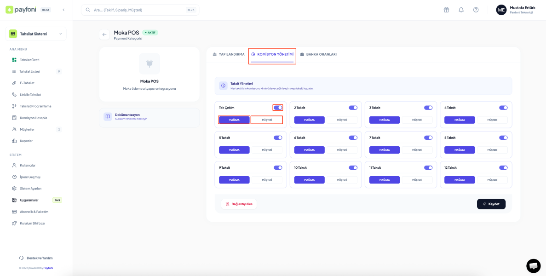
Task: Turn off the 12 Taksit switch
Action: 503,168
